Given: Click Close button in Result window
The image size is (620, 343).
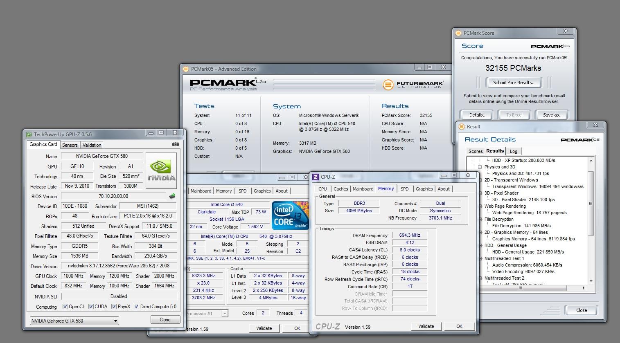Looking at the screenshot, I should pyautogui.click(x=582, y=310).
